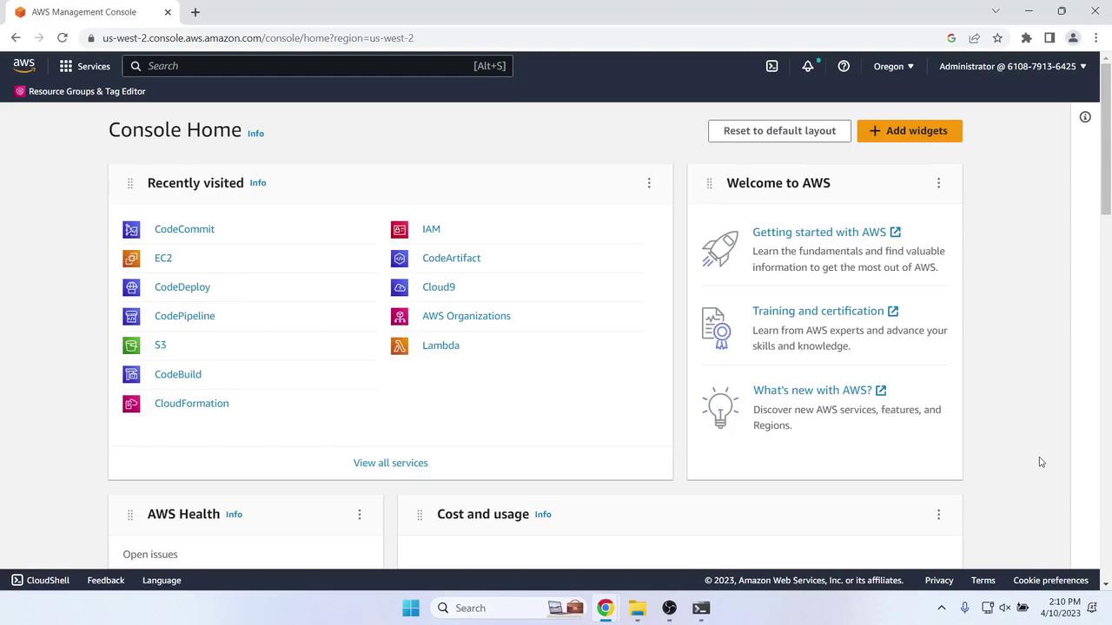Open the AWS Organizations text link
1112x625 pixels.
[467, 316]
